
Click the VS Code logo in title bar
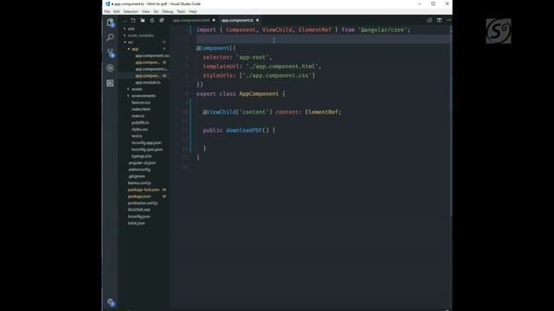click(107, 3)
